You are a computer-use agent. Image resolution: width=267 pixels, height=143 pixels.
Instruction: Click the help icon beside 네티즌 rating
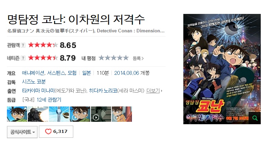[x=23, y=58]
